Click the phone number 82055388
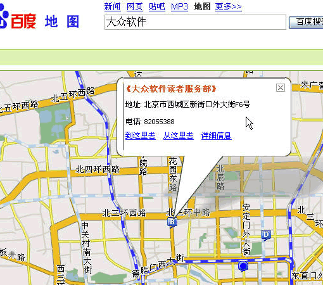 pyautogui.click(x=159, y=122)
